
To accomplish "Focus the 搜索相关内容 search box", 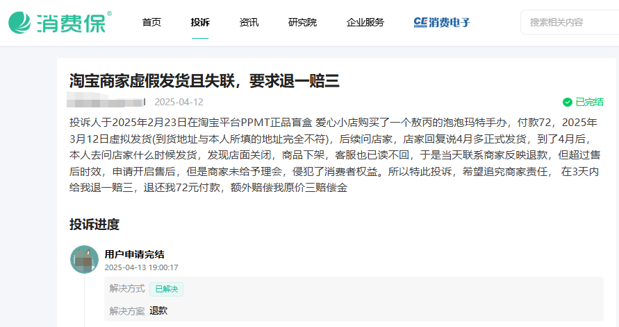I will point(570,22).
